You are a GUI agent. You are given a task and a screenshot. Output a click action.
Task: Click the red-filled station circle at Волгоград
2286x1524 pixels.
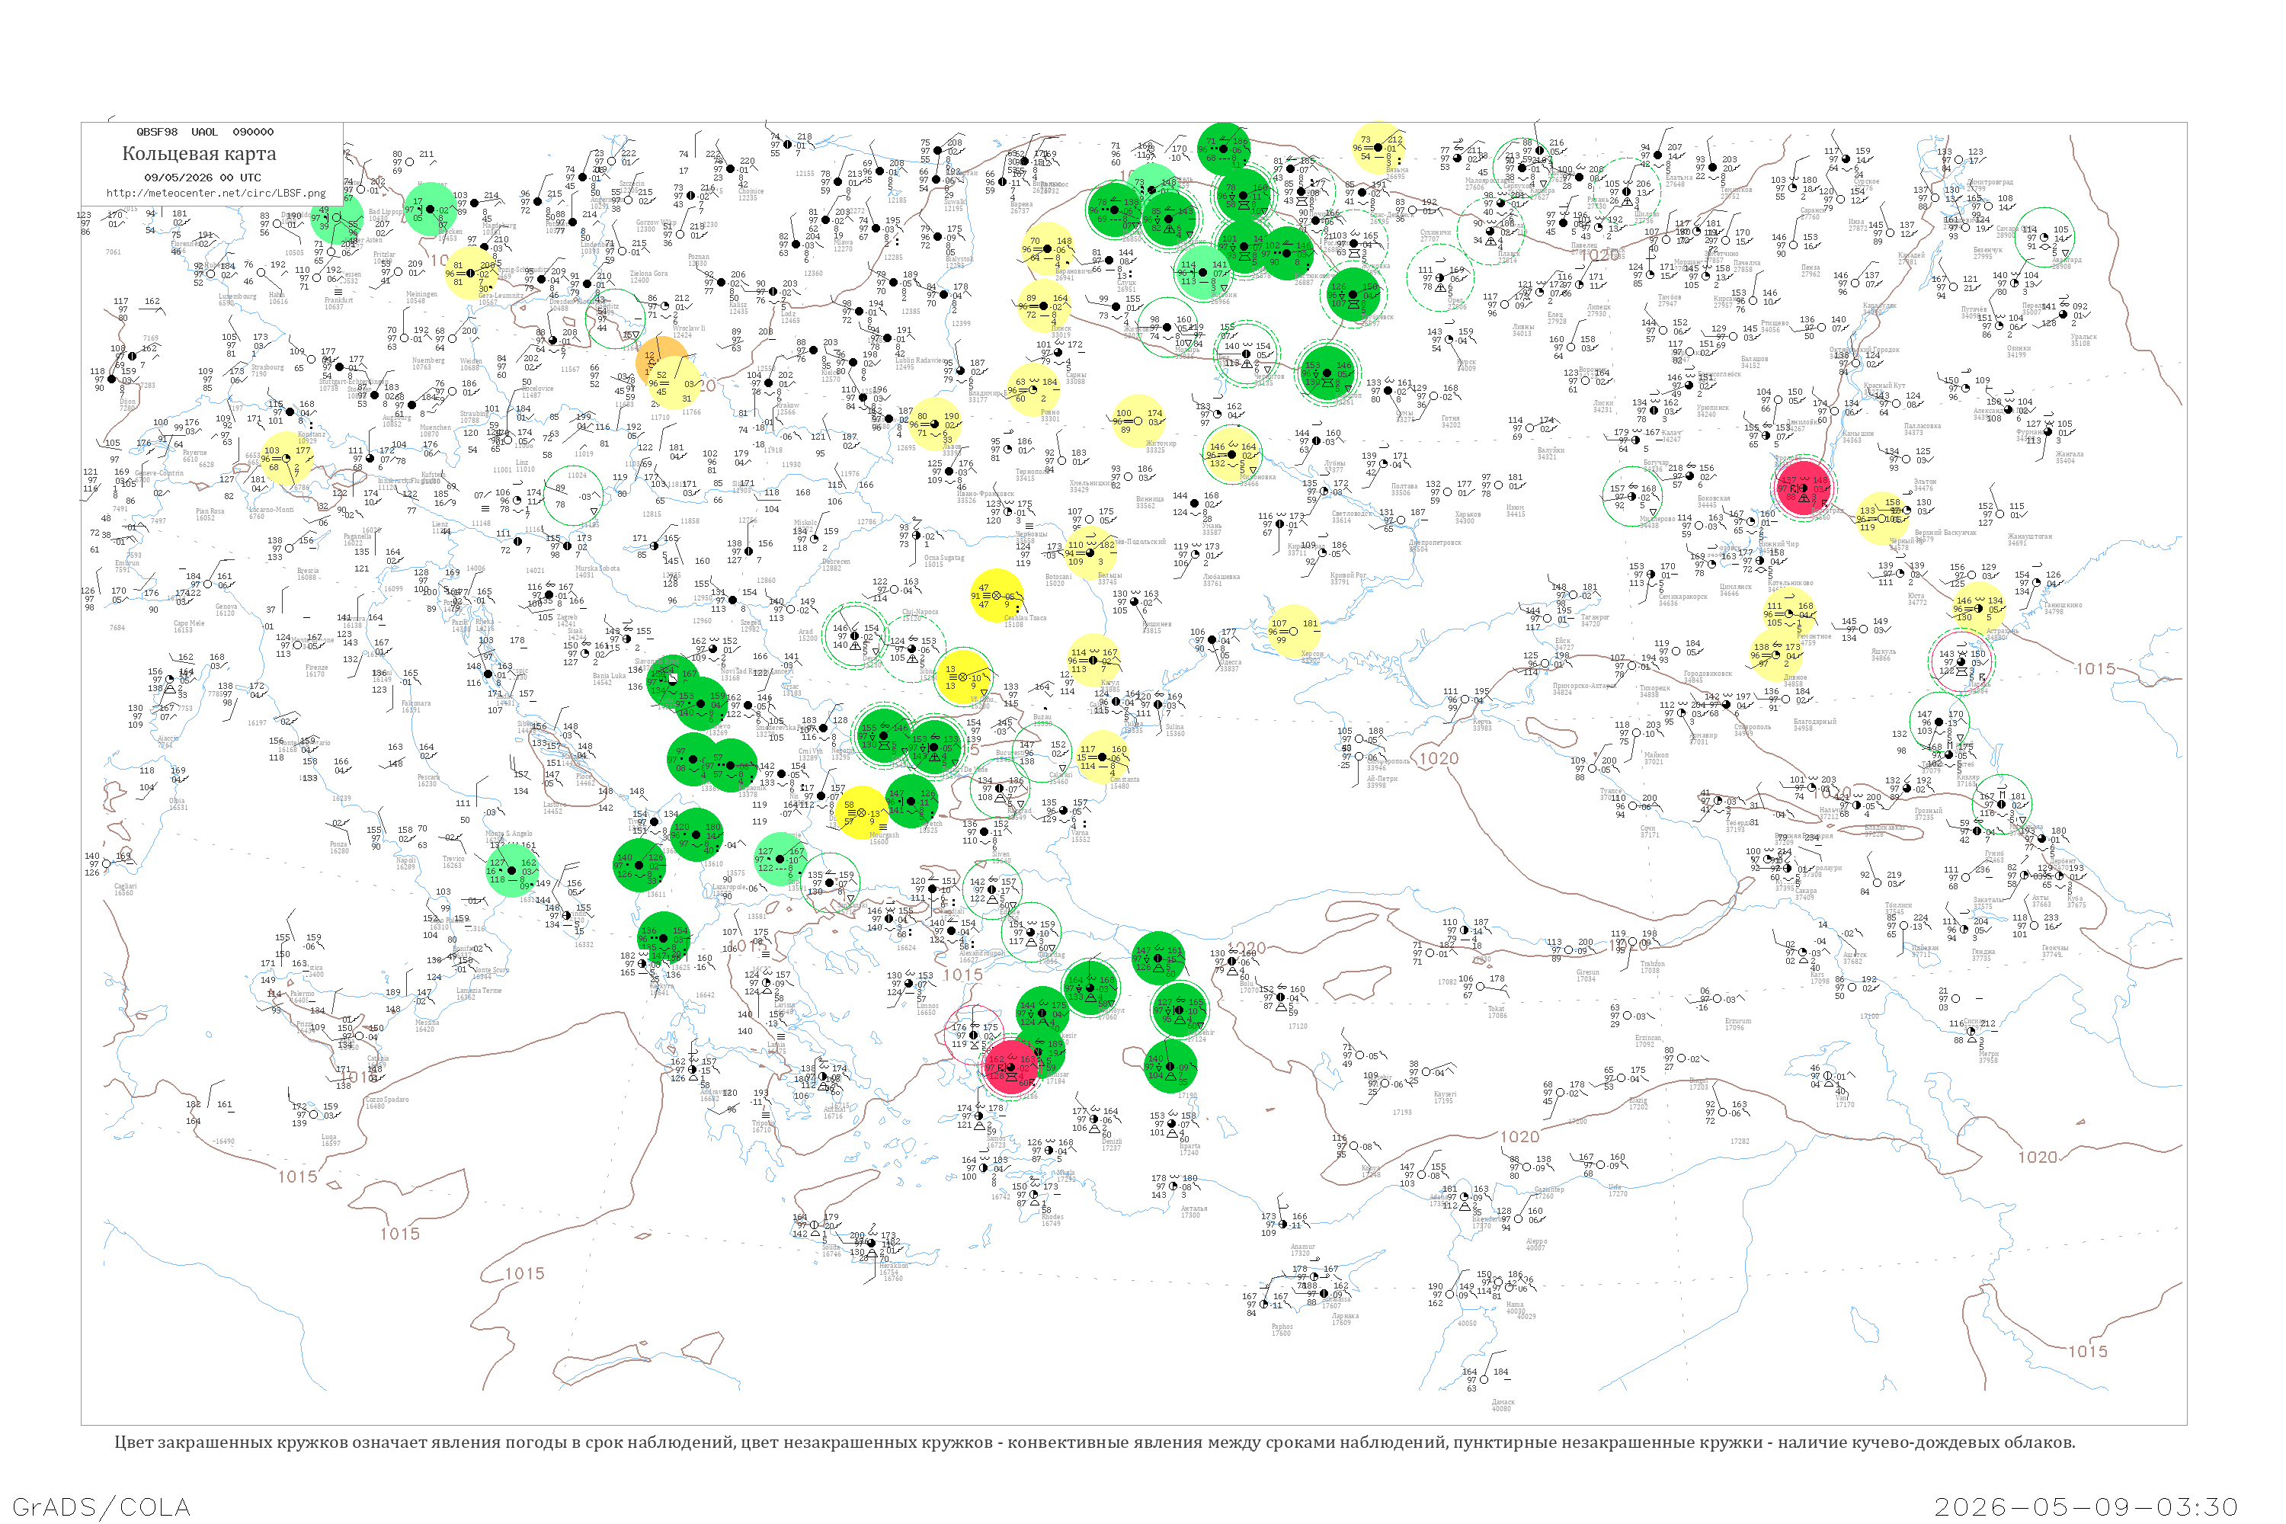point(1804,489)
